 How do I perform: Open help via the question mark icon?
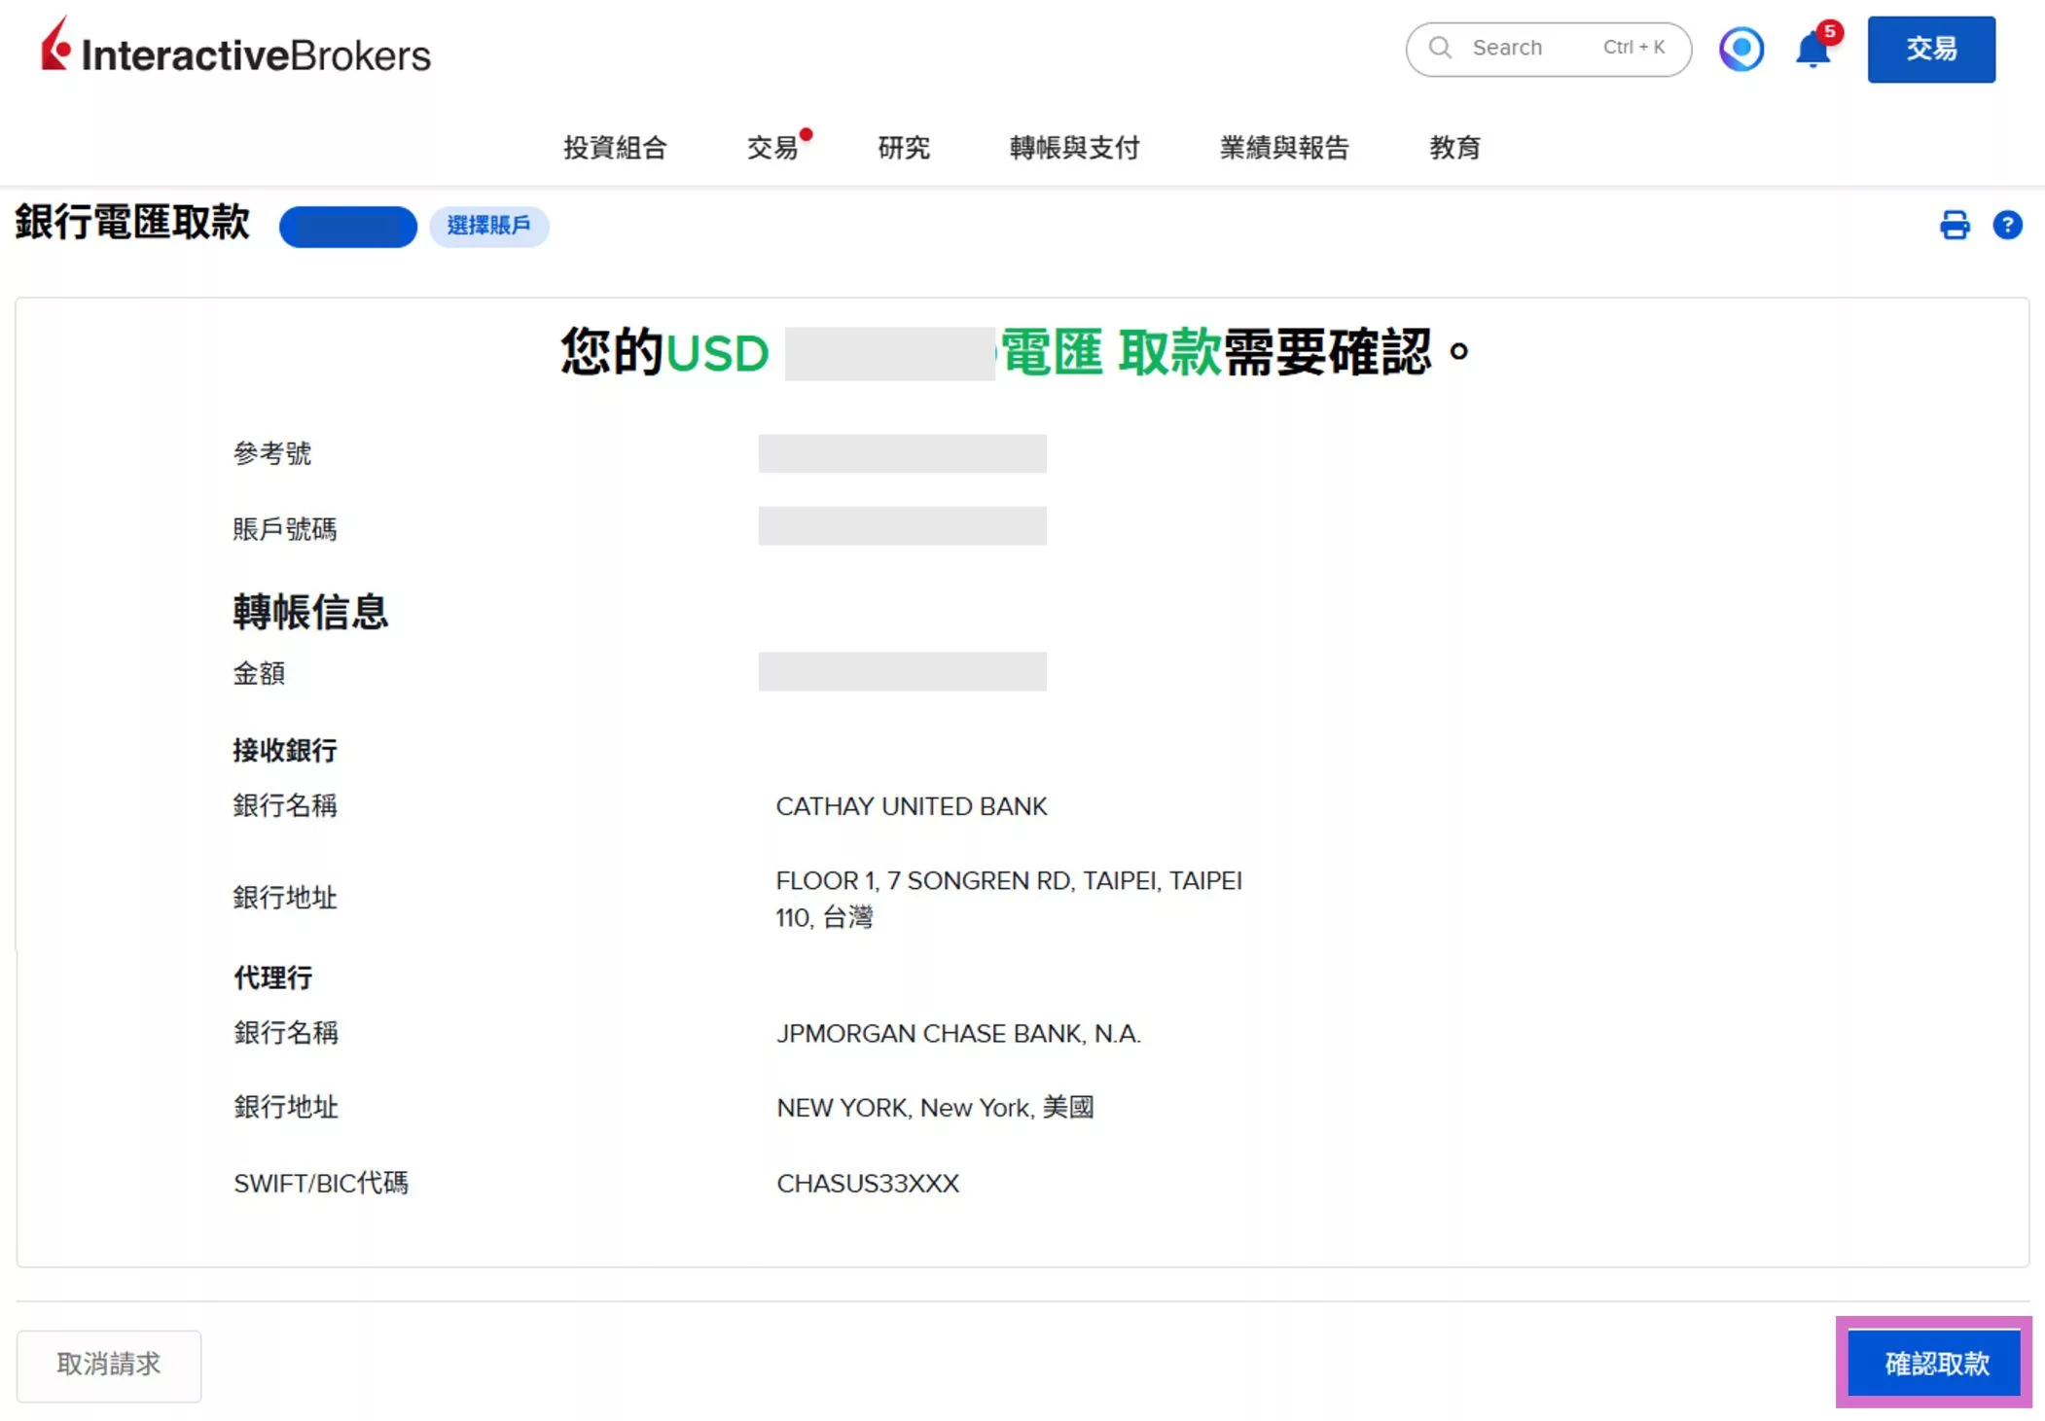click(2007, 225)
